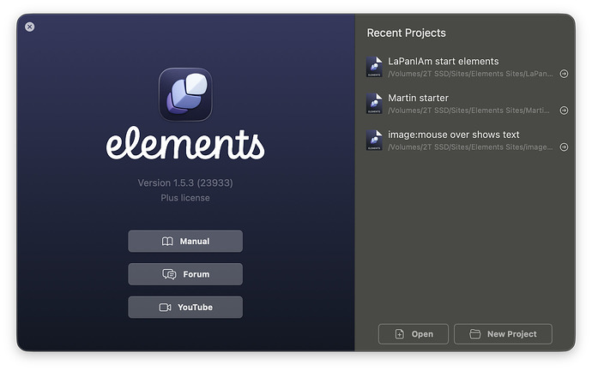This screenshot has width=592, height=371.
Task: Click the Elements app logo icon
Action: pyautogui.click(x=185, y=94)
